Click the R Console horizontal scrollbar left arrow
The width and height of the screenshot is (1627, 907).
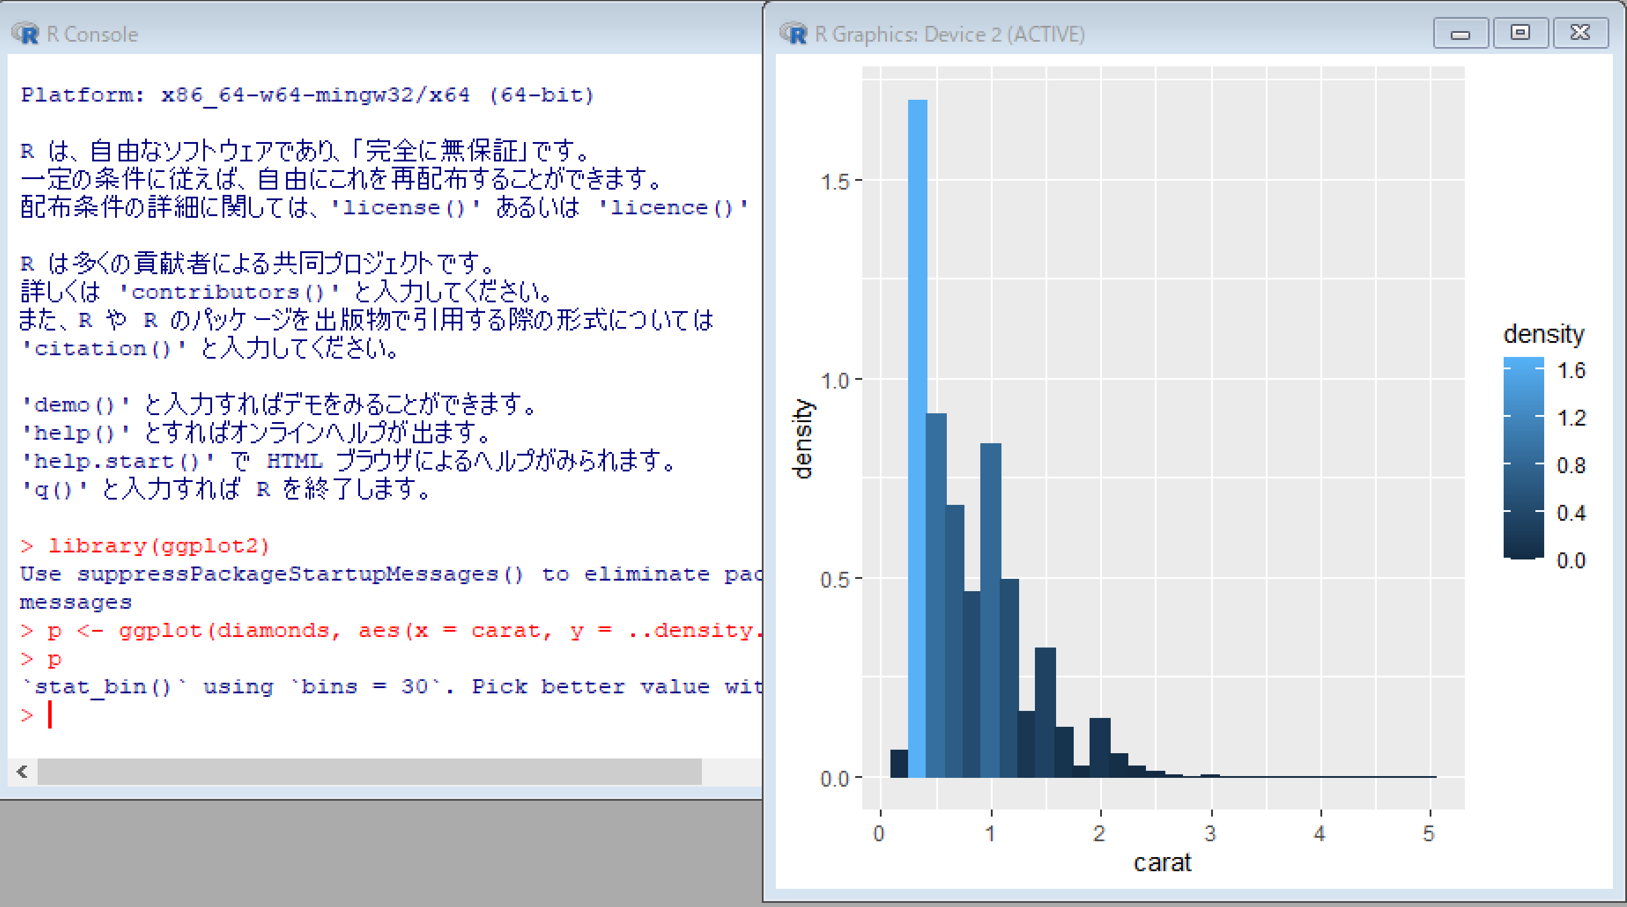(x=22, y=771)
